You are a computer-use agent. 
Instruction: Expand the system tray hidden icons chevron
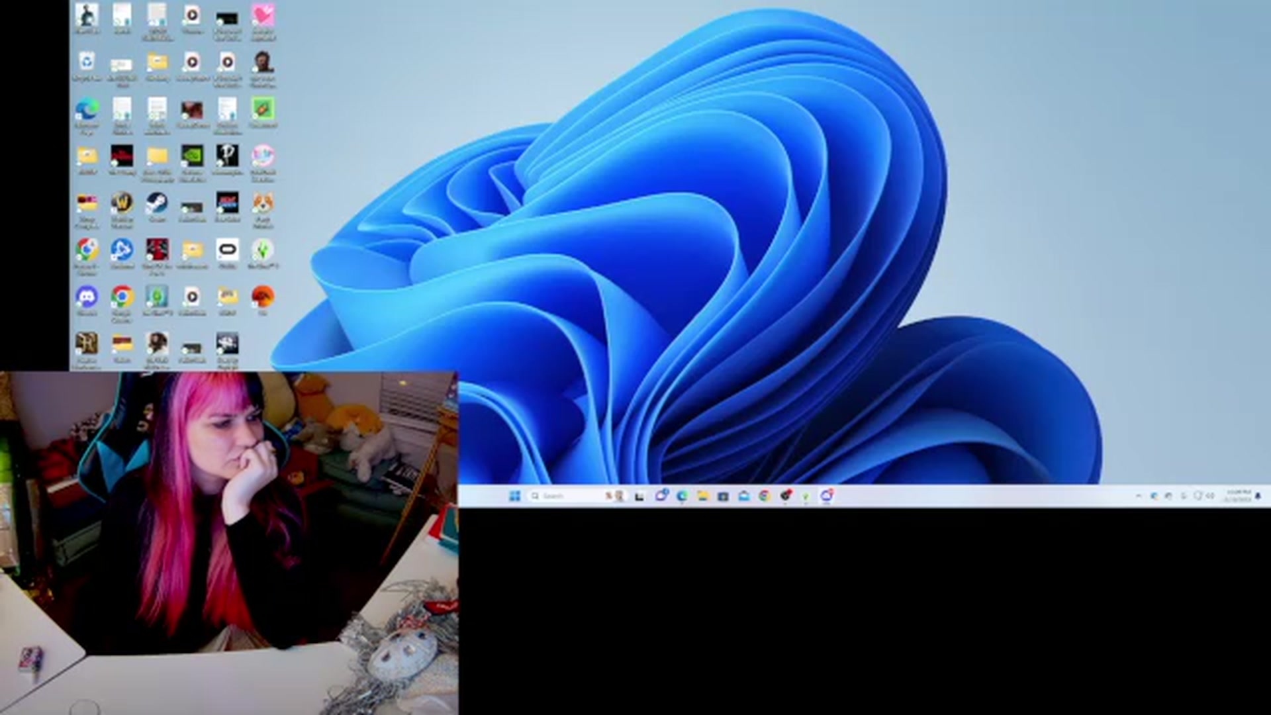point(1139,496)
